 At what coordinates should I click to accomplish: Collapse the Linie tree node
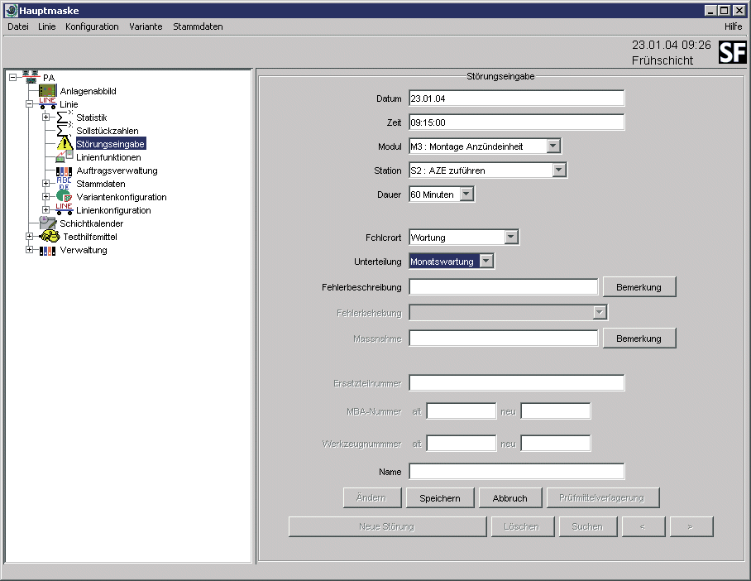click(29, 103)
